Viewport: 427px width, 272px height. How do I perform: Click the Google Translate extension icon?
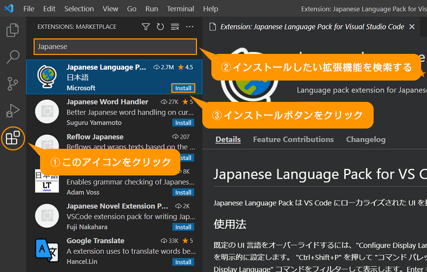click(x=47, y=251)
